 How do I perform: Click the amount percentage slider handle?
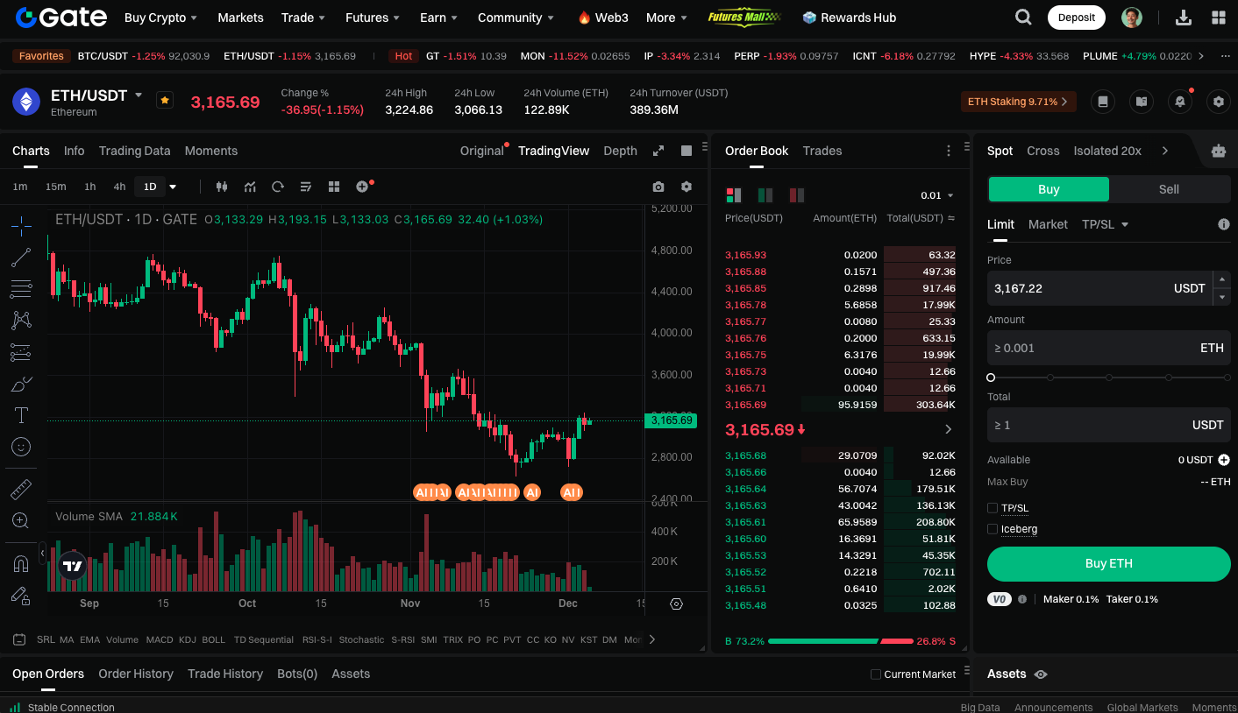point(991,378)
